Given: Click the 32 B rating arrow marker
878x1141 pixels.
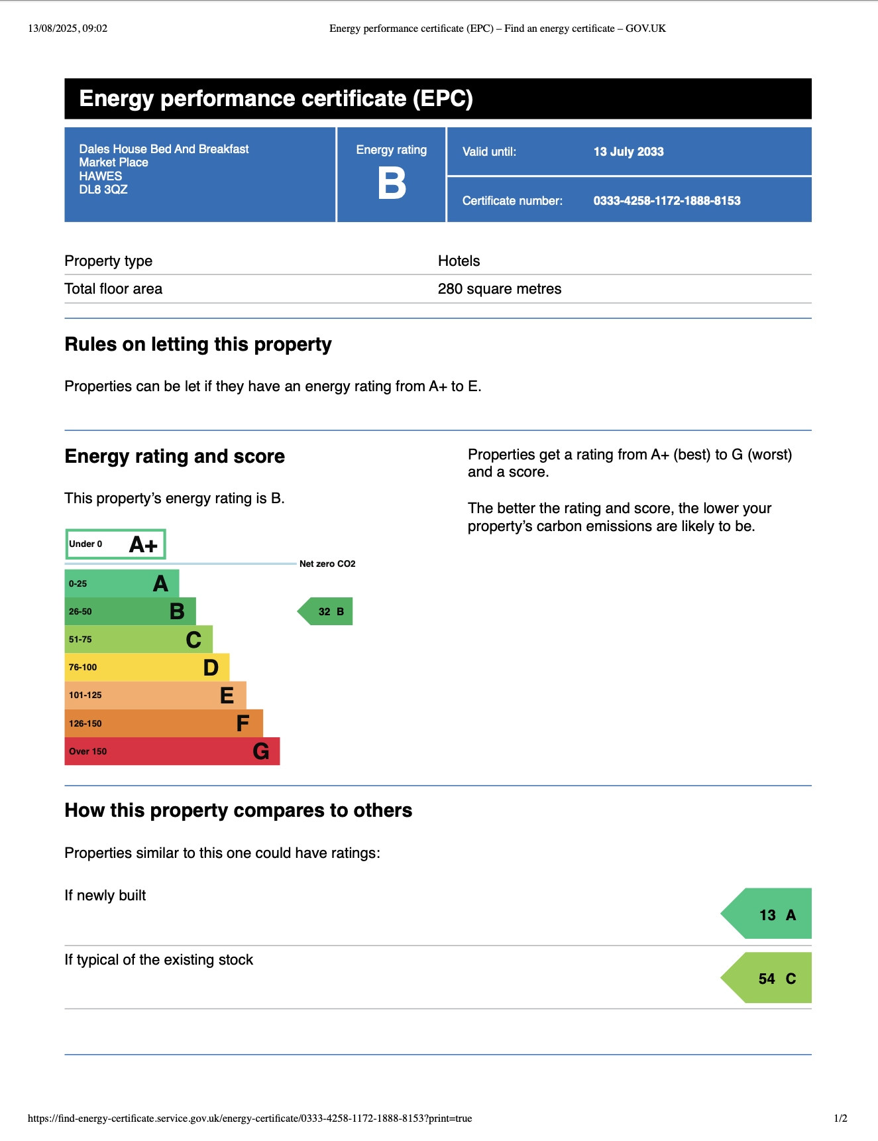Looking at the screenshot, I should click(x=326, y=611).
